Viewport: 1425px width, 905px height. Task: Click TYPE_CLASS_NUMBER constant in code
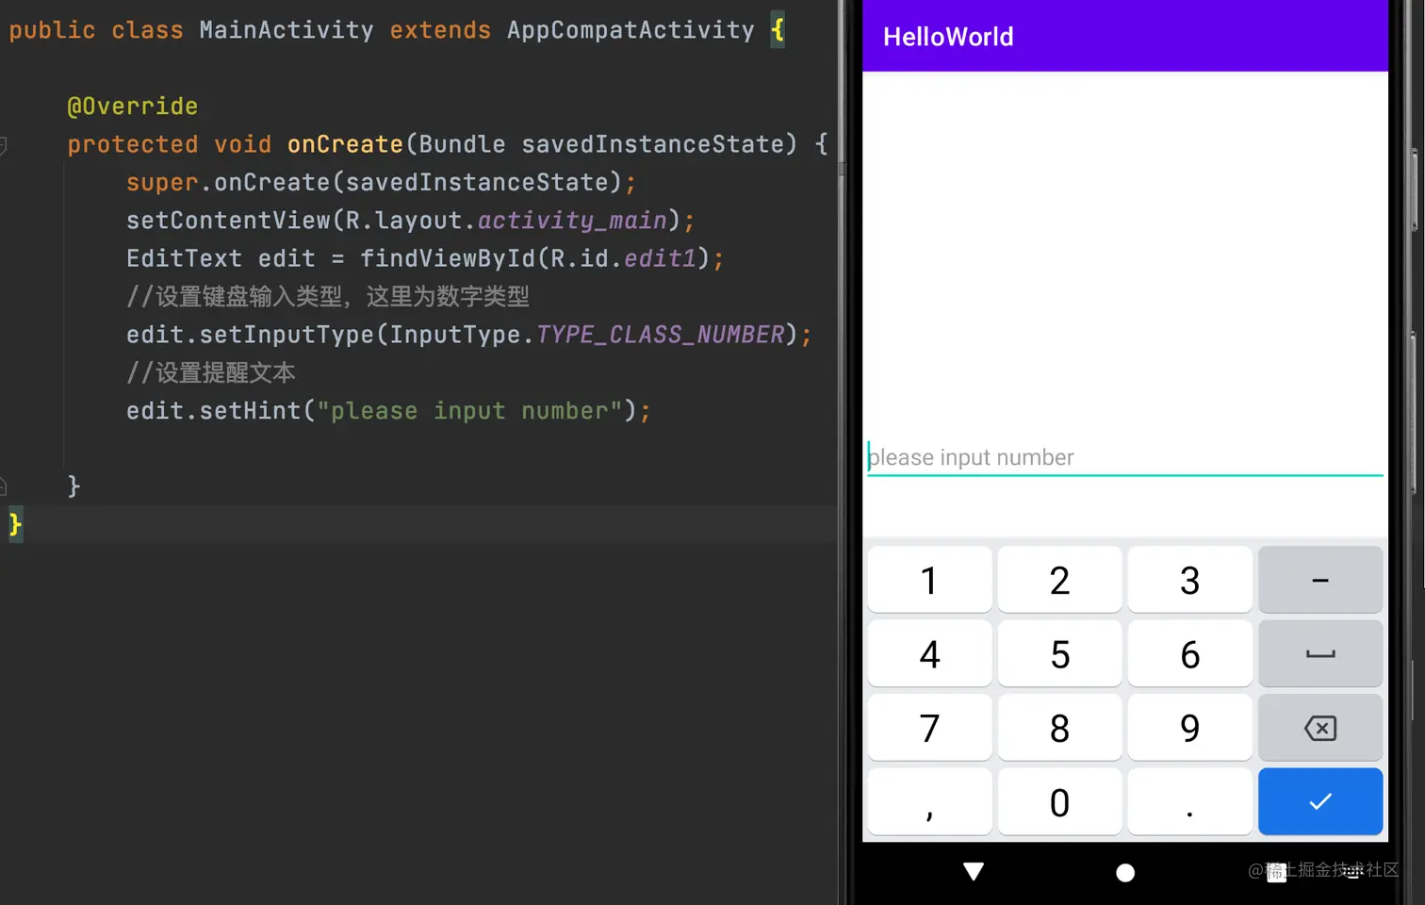click(x=661, y=335)
